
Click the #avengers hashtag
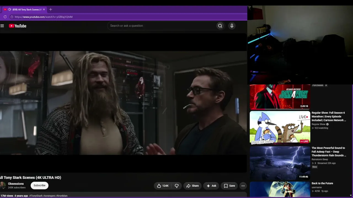49,196
